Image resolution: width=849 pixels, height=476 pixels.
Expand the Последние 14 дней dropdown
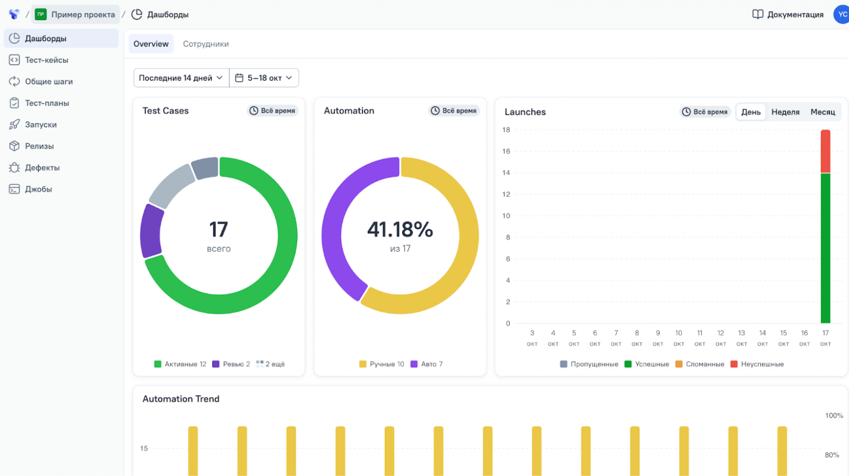pyautogui.click(x=181, y=78)
